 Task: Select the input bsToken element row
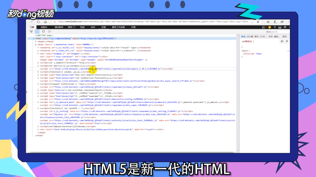point(94,60)
